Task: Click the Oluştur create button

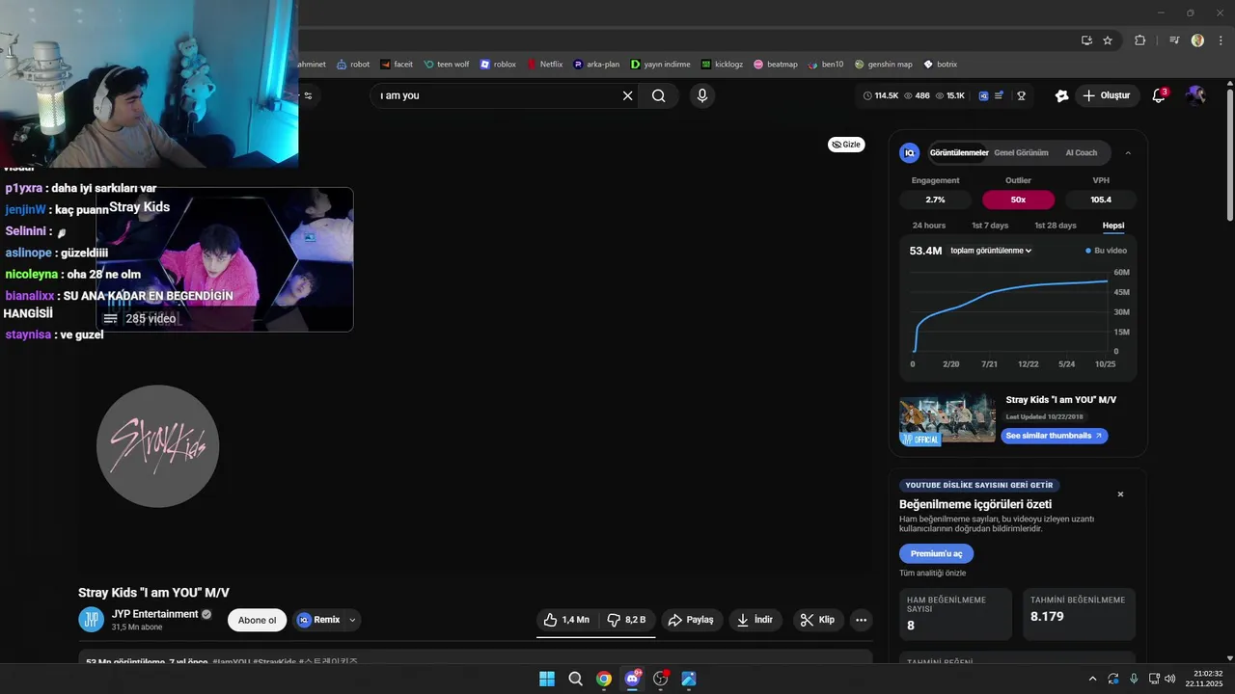Action: 1107,95
